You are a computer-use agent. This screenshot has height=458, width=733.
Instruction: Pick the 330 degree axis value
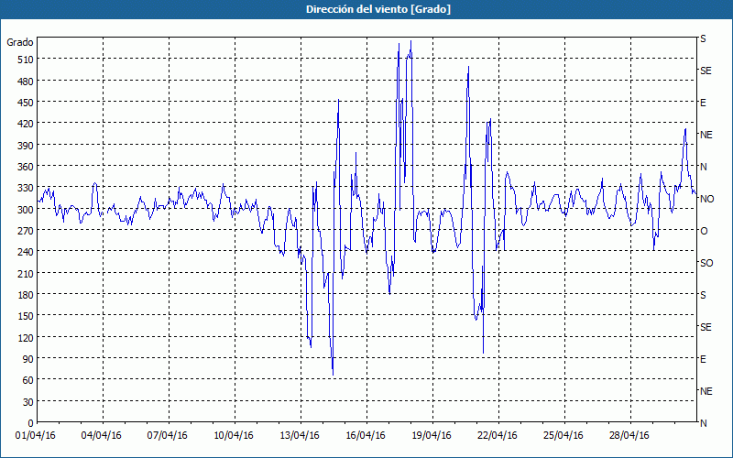click(25, 188)
